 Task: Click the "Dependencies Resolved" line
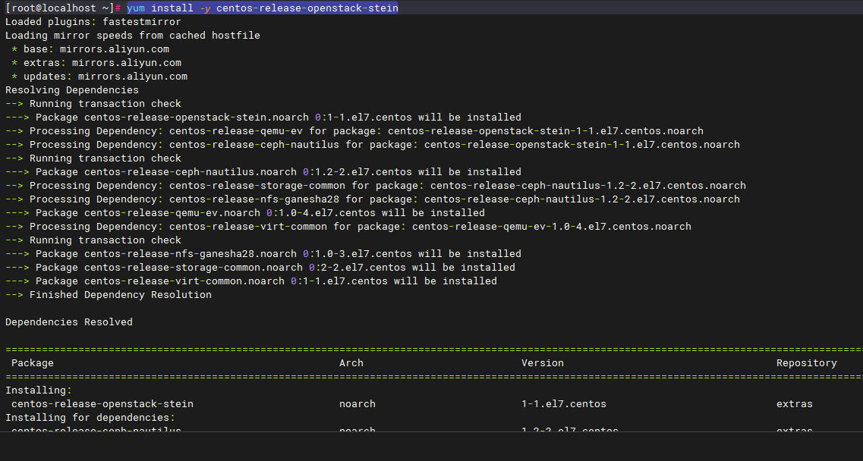69,322
